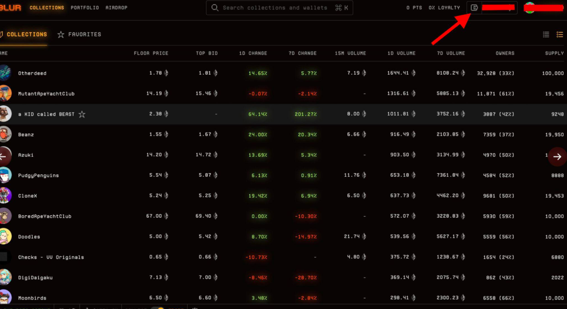
Task: Select the Collections tab
Action: click(24, 34)
